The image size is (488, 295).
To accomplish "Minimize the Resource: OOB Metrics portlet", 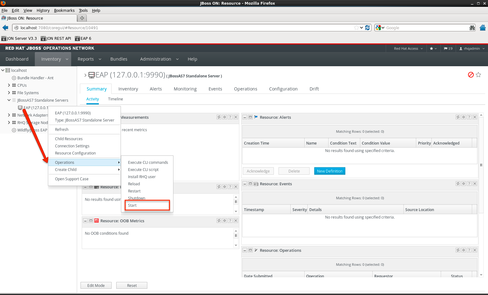I will pos(85,221).
